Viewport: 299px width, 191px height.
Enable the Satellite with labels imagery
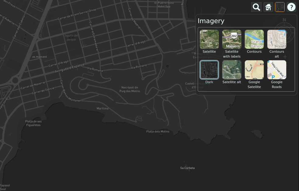(231, 39)
